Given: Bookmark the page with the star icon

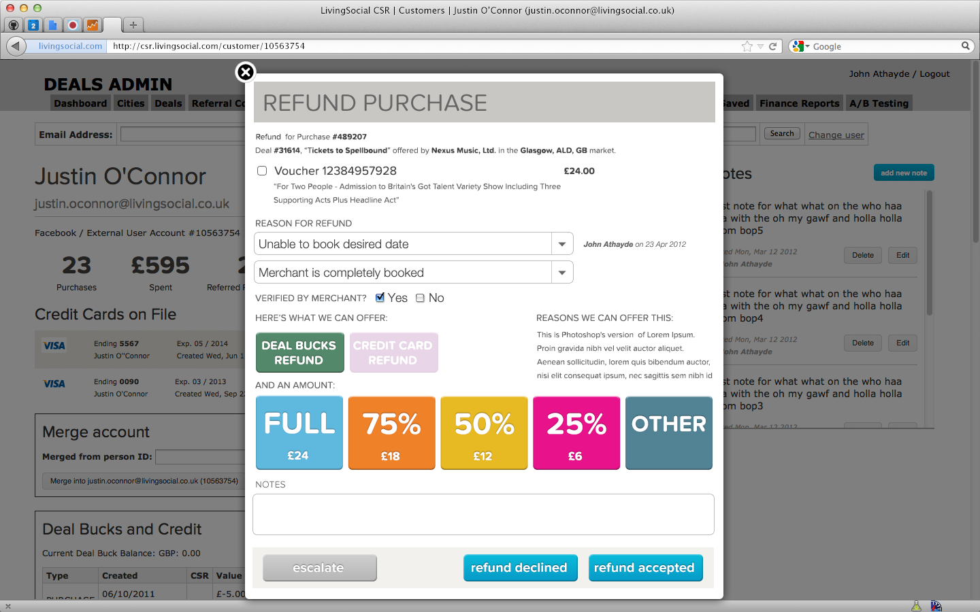Looking at the screenshot, I should click(x=747, y=46).
